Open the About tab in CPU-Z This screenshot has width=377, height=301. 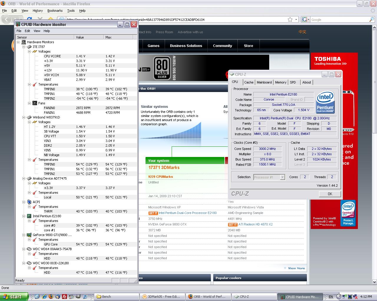[x=307, y=82]
